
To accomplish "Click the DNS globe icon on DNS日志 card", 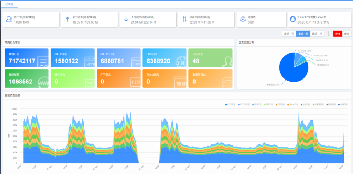I will point(181,61).
